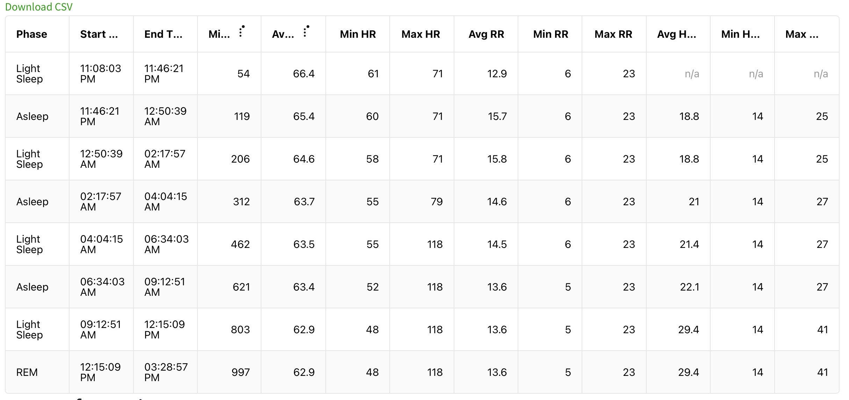
Task: Select the cell showing 997
Action: tap(240, 372)
